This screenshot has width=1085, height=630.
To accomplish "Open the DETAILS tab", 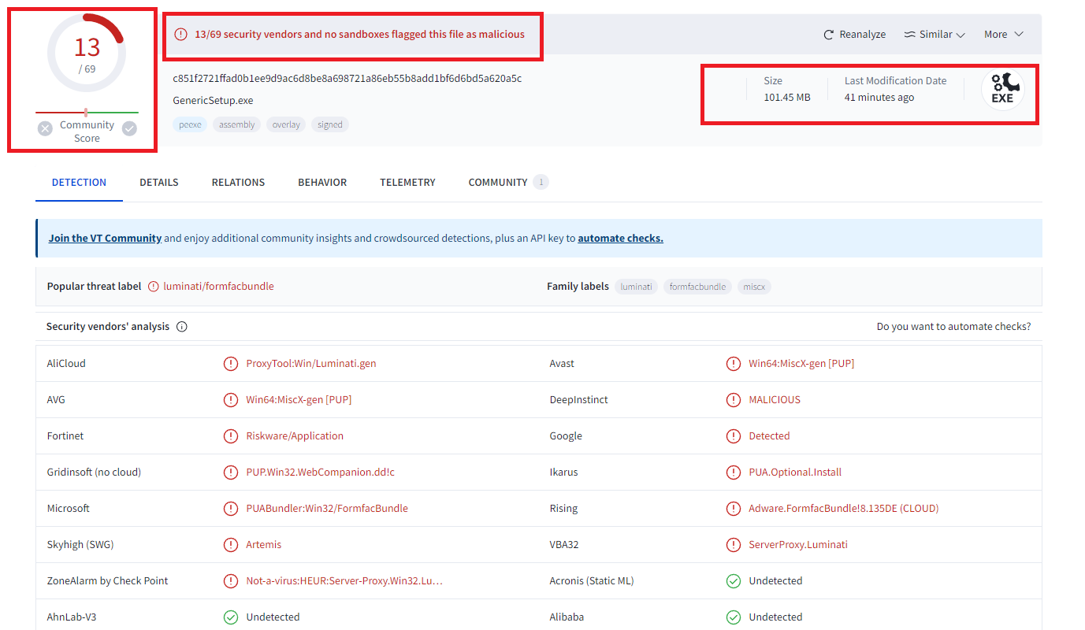I will (159, 183).
